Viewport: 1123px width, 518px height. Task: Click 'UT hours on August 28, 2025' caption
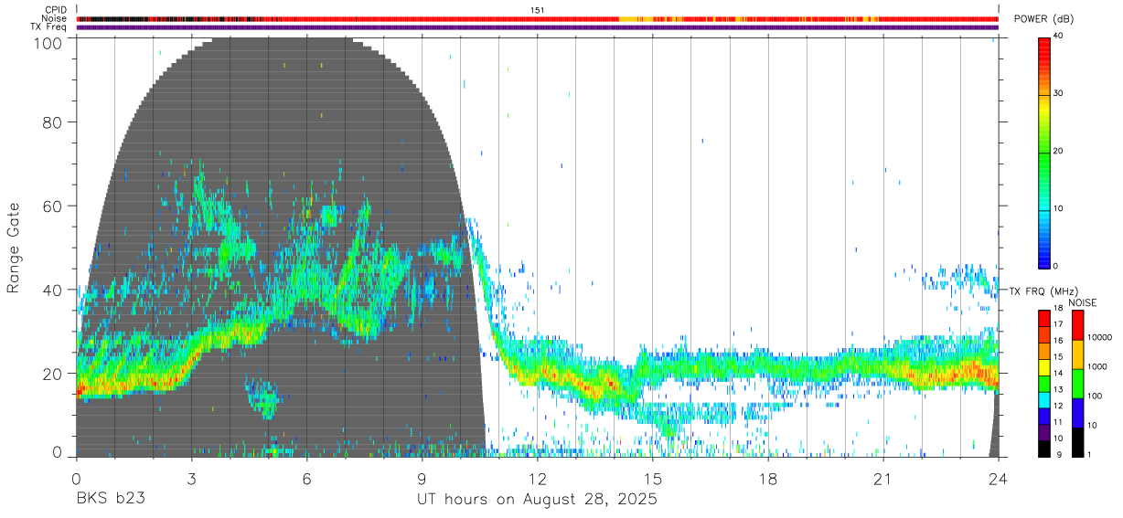pyautogui.click(x=538, y=500)
